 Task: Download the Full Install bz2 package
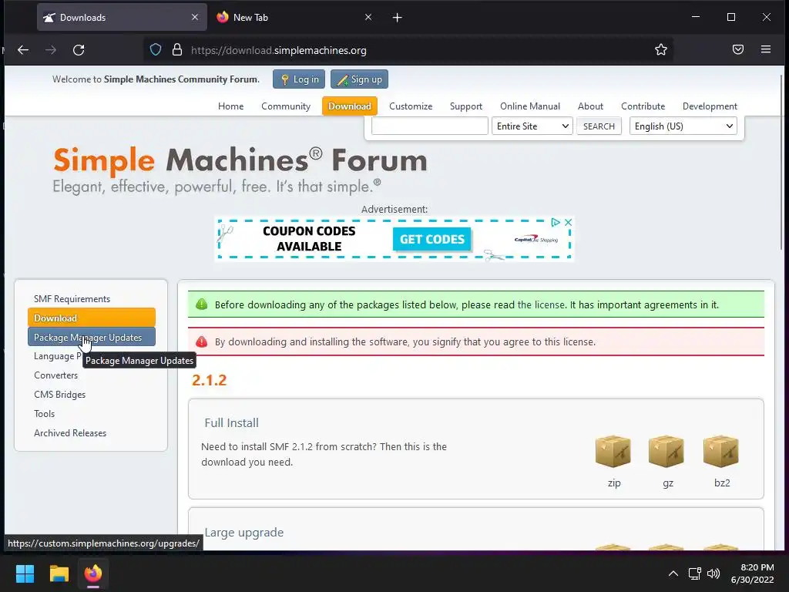coord(721,452)
